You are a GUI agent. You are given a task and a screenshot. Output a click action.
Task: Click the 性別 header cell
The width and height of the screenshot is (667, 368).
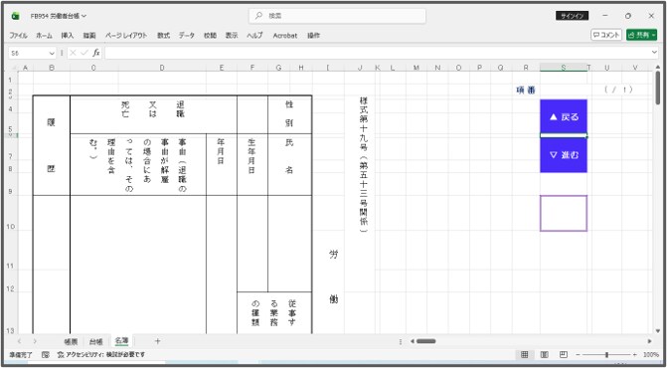pos(289,114)
